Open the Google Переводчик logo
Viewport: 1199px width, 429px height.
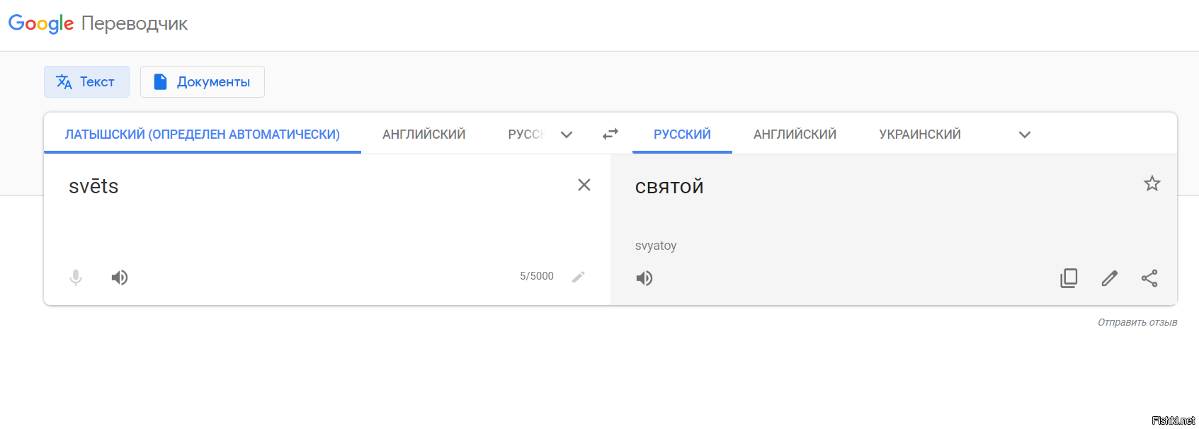pos(98,23)
